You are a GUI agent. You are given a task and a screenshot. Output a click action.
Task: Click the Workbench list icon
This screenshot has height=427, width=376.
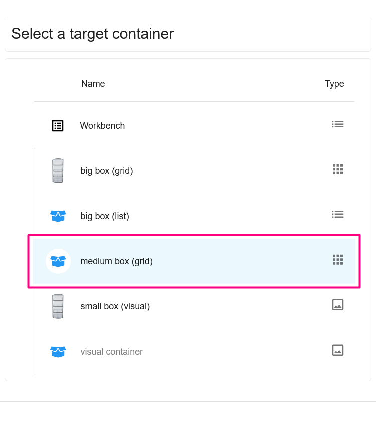tap(58, 126)
